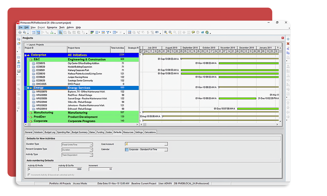Click 'Data Date: 01-Nov-10 12:00 AM' in status bar
This screenshot has width=327, height=196.
click(113, 184)
